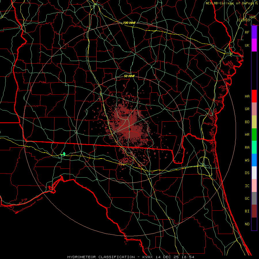Click the mint RA legend swatch
This screenshot has height=259, width=259.
click(x=254, y=147)
